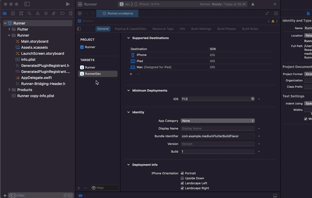Image resolution: width=312 pixels, height=198 pixels.
Task: Show the file inspector document icon
Action: (308, 13)
